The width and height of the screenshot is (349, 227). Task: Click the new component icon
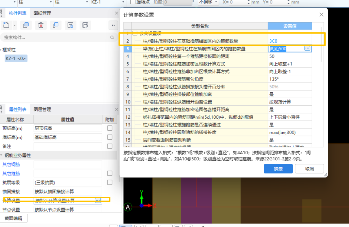[x=6, y=25]
